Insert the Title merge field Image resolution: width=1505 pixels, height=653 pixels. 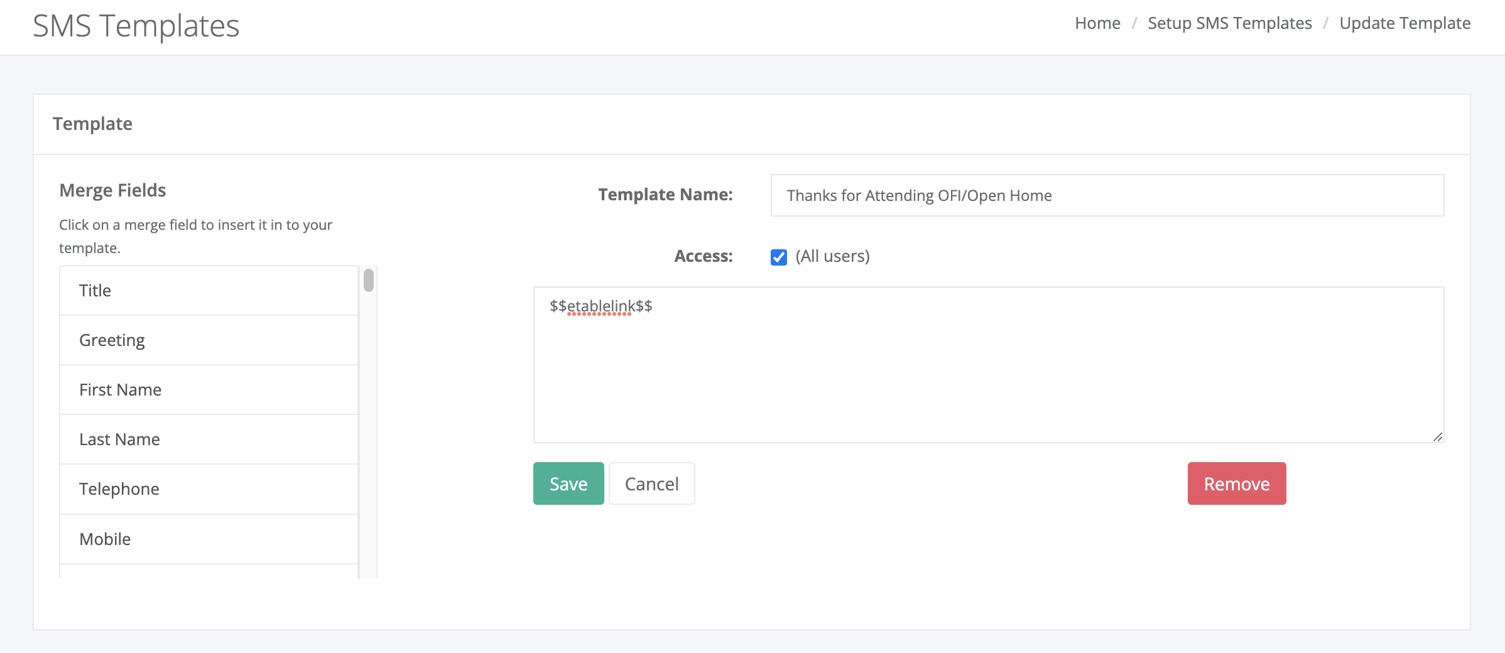click(209, 291)
